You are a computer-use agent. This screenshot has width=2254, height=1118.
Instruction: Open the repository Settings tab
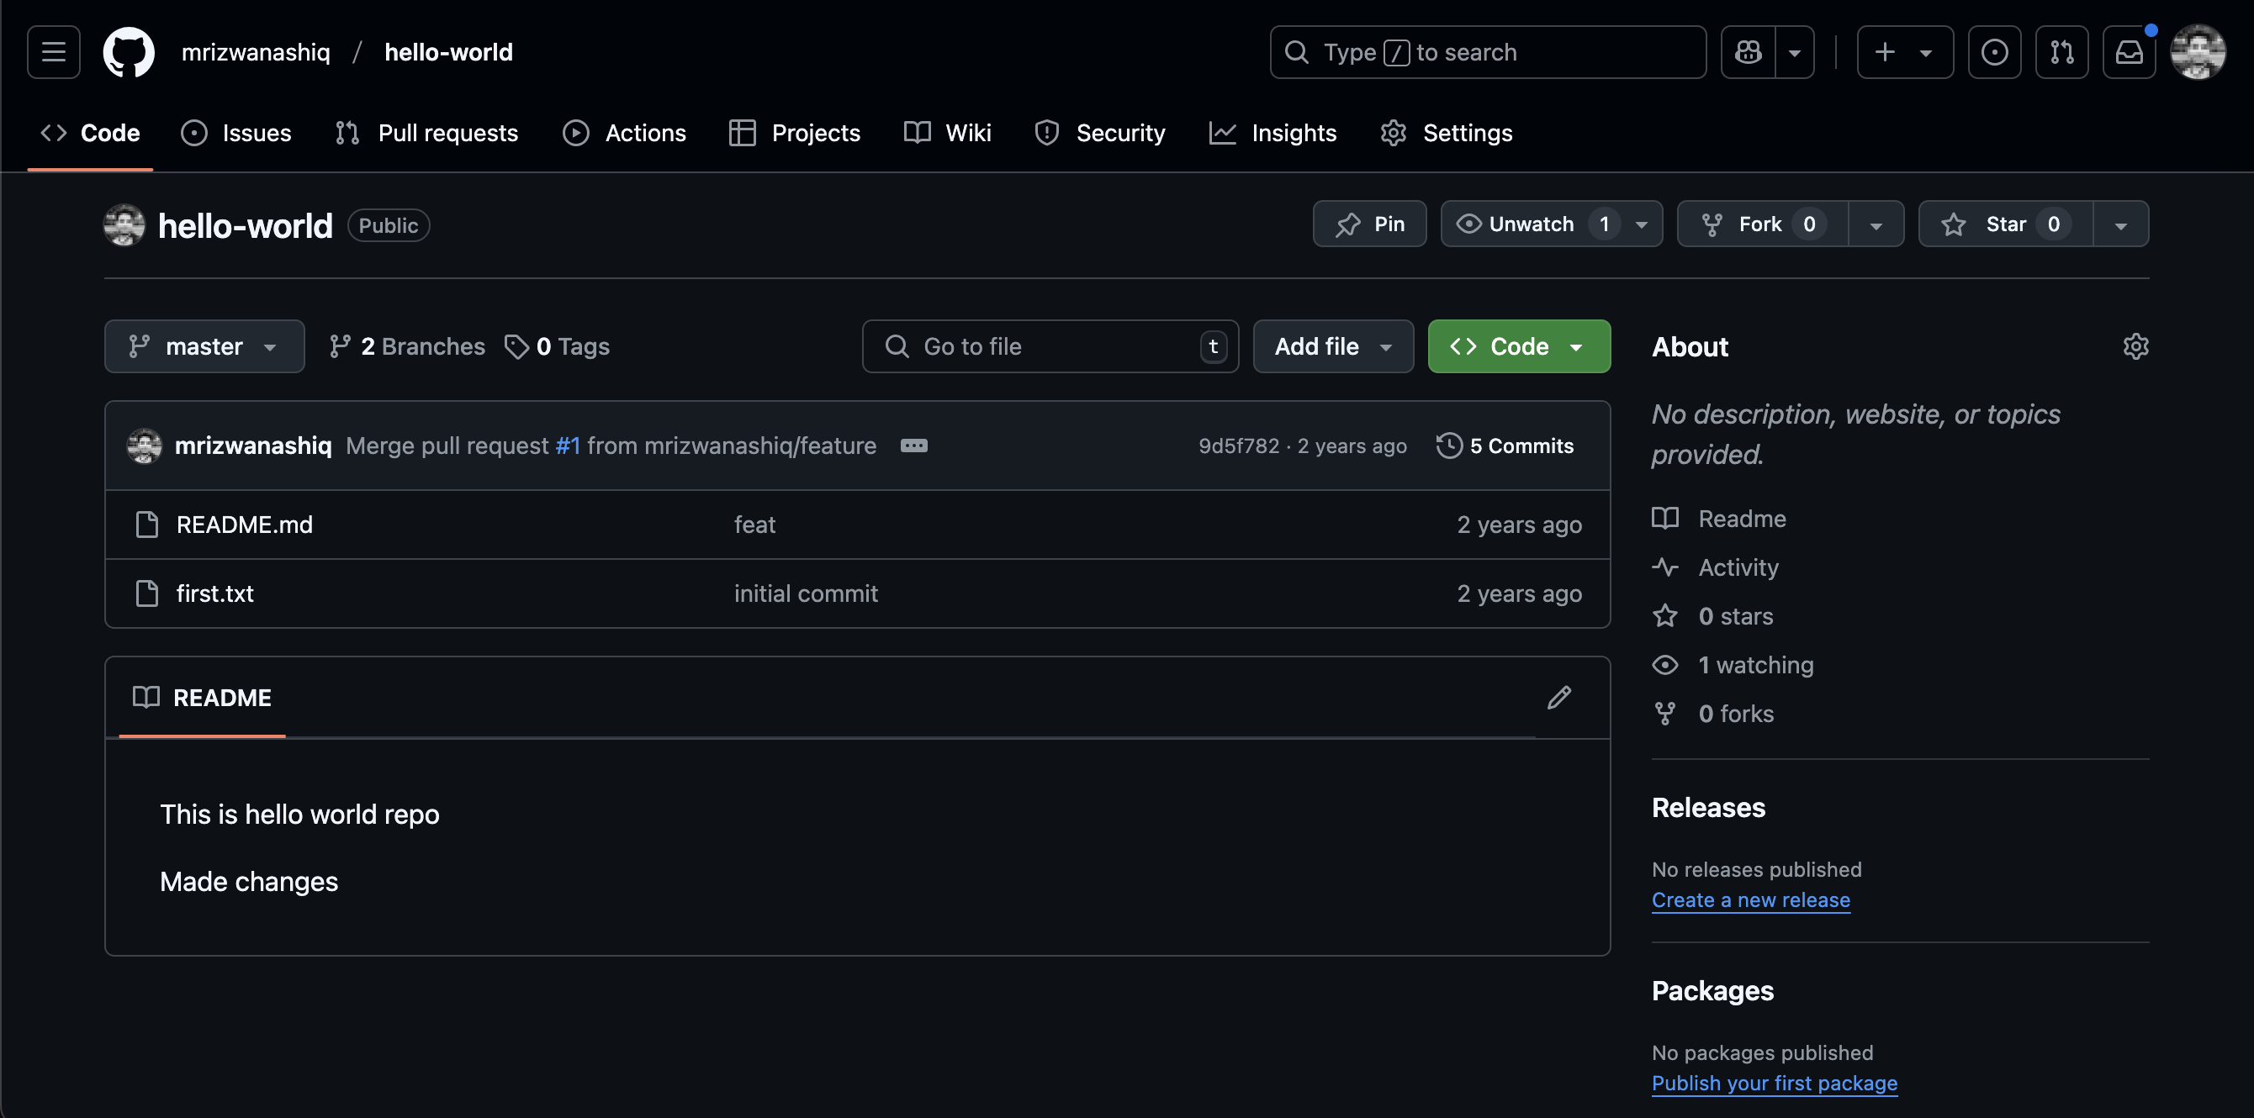point(1447,133)
